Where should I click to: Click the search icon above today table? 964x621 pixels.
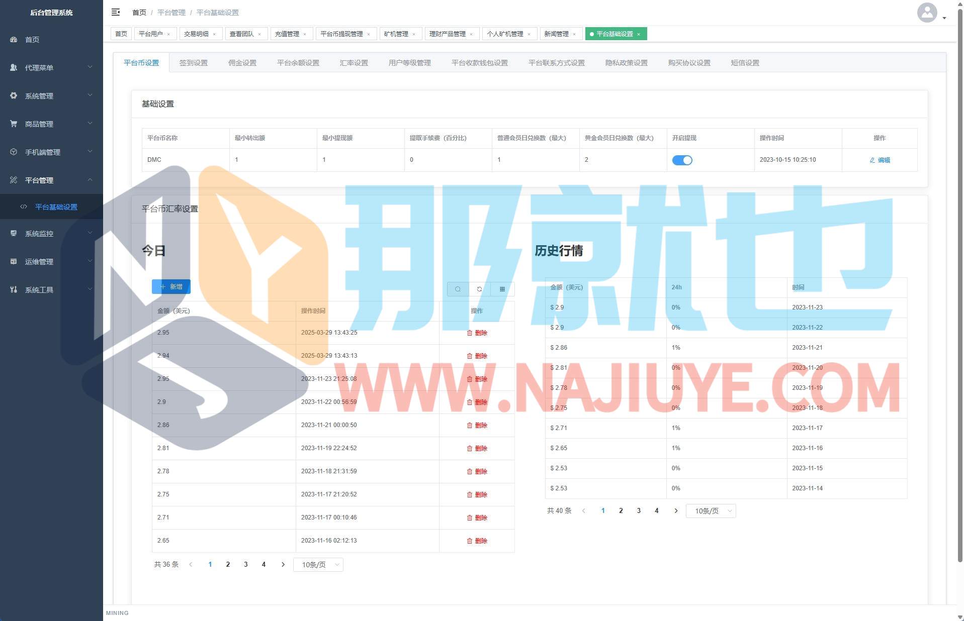tap(458, 289)
